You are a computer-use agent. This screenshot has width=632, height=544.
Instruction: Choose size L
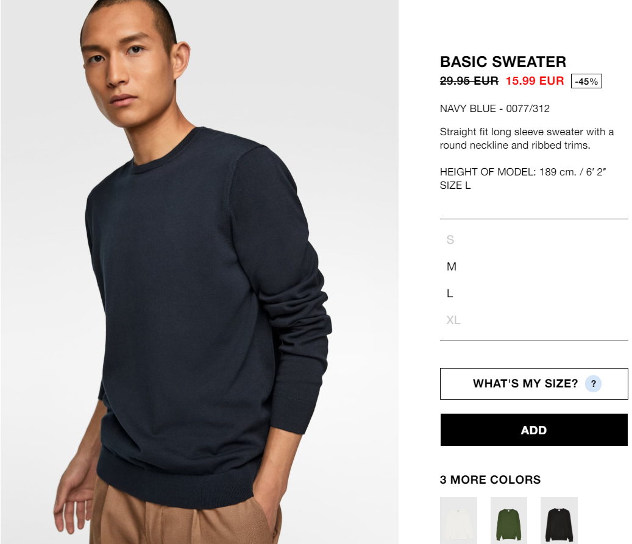click(450, 294)
